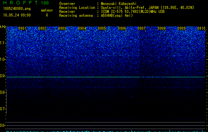Click the 0905 time marker

pyautogui.click(x=102, y=28)
